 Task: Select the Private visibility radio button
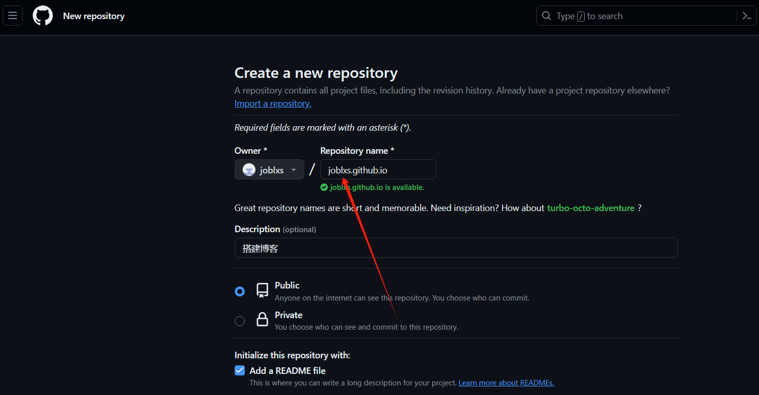(x=240, y=321)
